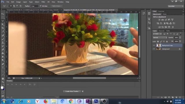This screenshot has height=104, width=185.
Task: Select the Rectangular Marquee tool
Action: pyautogui.click(x=3, y=17)
